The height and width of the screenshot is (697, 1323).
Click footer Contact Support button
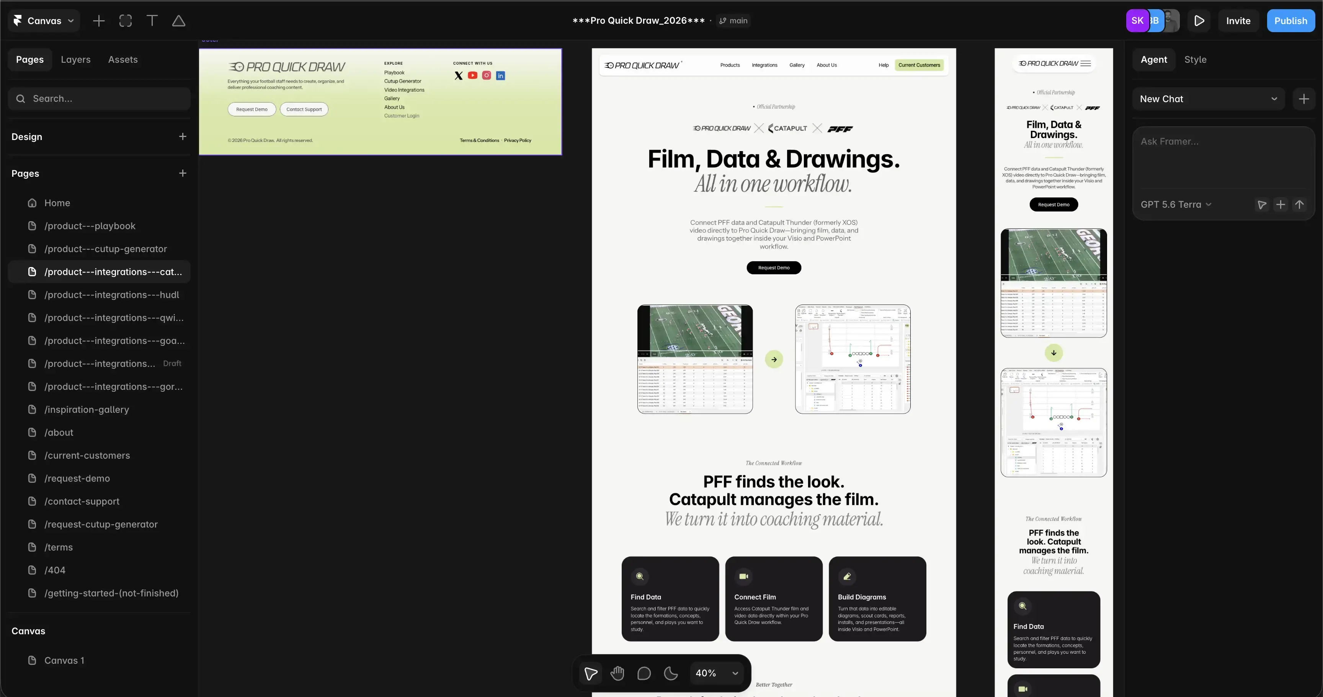tap(304, 109)
